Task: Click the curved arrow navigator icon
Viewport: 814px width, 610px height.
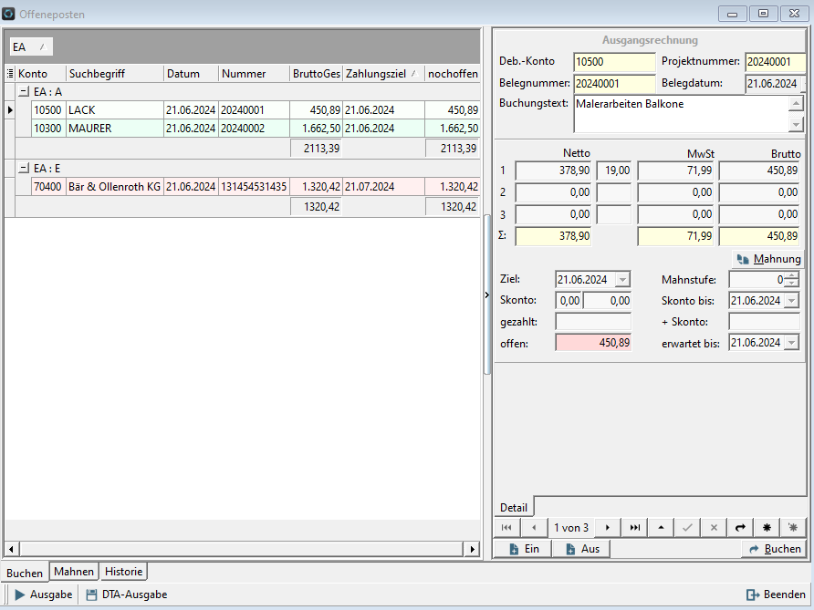Action: [x=740, y=528]
